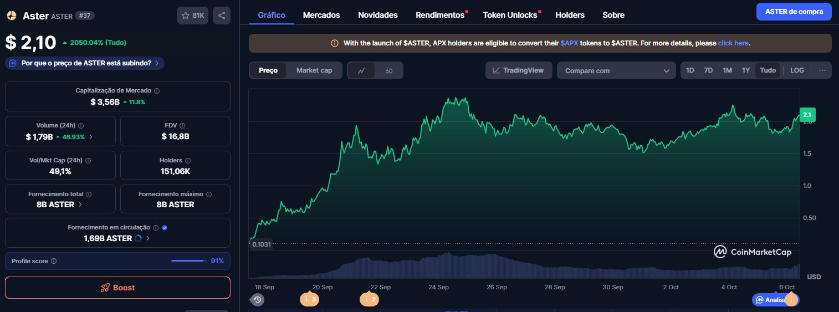The height and width of the screenshot is (312, 839).
Task: Click the orange Boost button
Action: (117, 288)
